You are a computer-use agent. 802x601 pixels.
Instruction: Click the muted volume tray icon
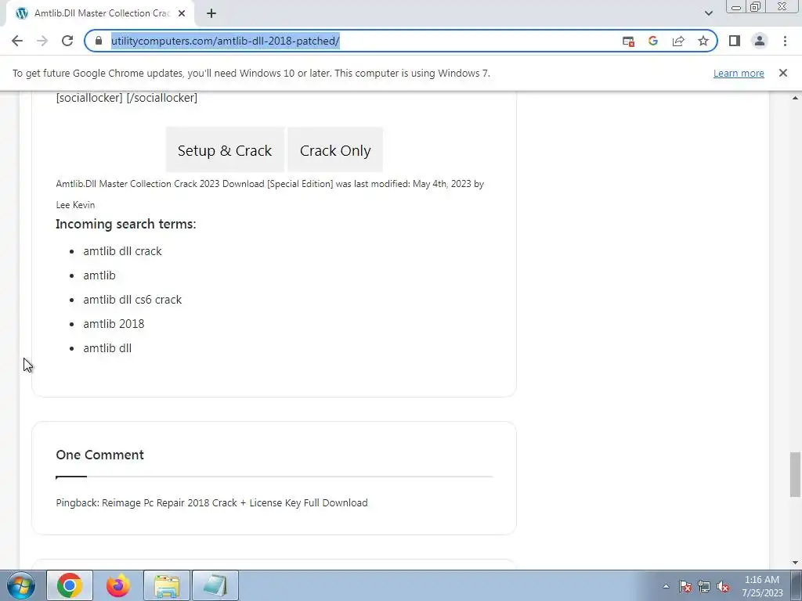(x=723, y=586)
